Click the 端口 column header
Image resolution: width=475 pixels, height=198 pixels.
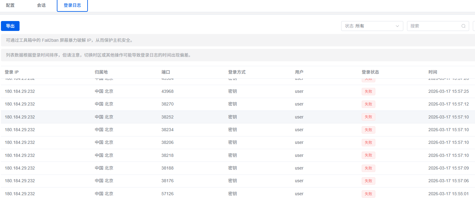166,72
